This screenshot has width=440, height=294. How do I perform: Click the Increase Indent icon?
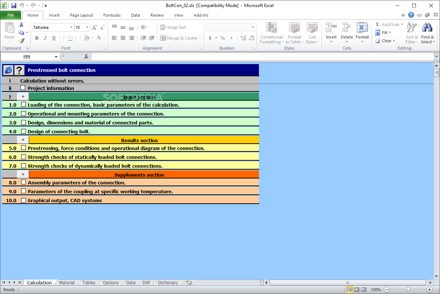click(152, 38)
